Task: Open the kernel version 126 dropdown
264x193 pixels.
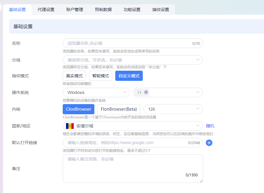Action: point(173,109)
